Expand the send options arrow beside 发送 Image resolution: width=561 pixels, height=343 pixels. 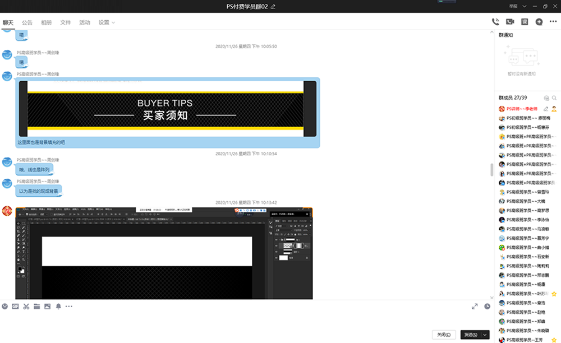[x=485, y=335]
